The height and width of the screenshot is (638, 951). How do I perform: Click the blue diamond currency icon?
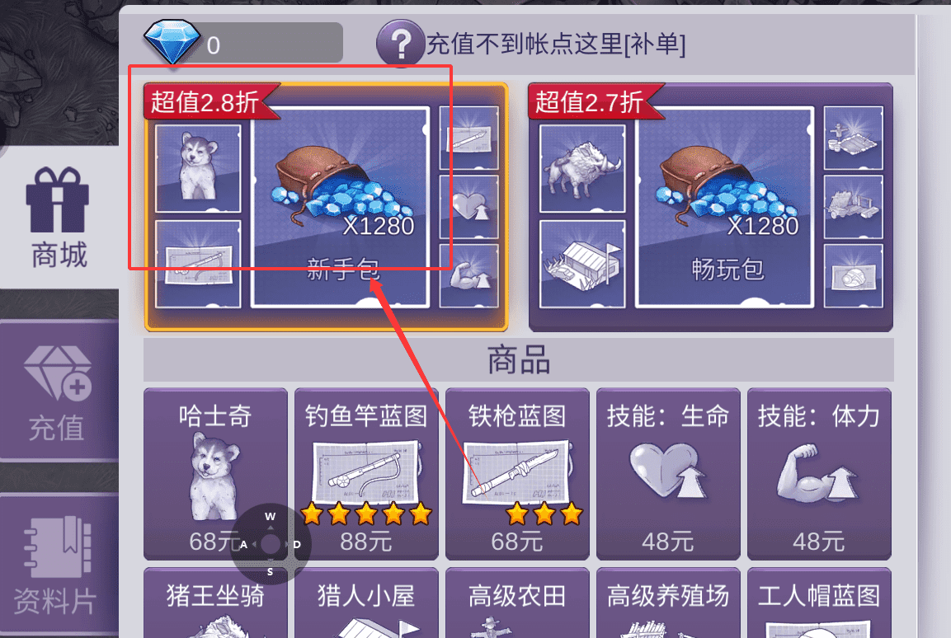(172, 41)
